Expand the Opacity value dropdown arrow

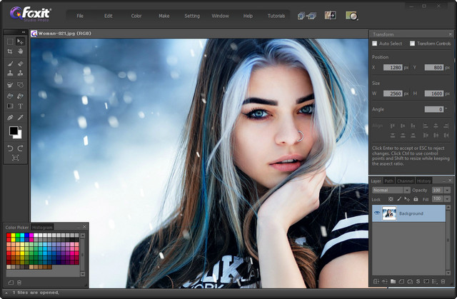(x=447, y=190)
